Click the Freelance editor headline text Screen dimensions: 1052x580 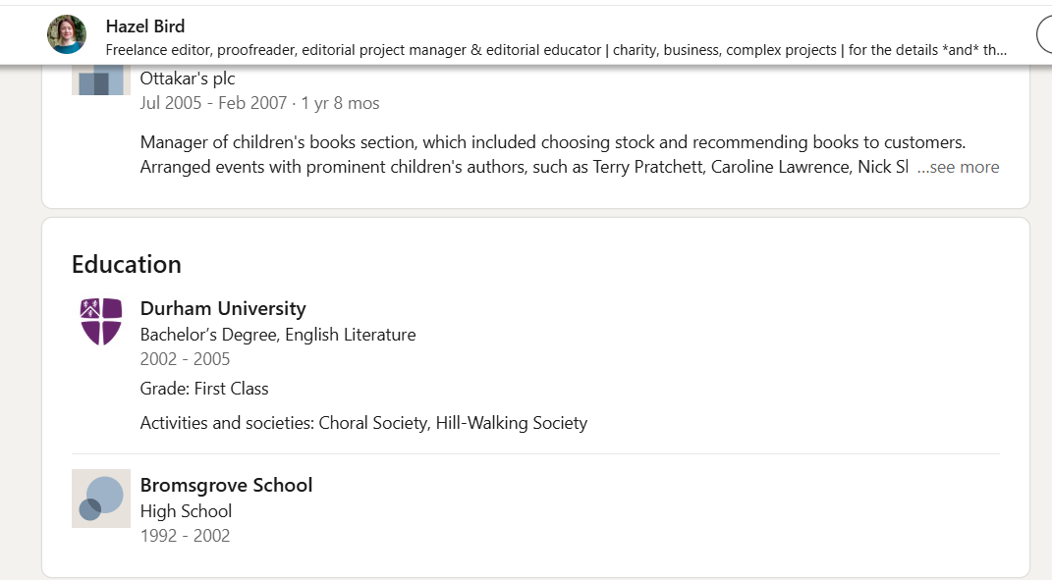(x=556, y=50)
